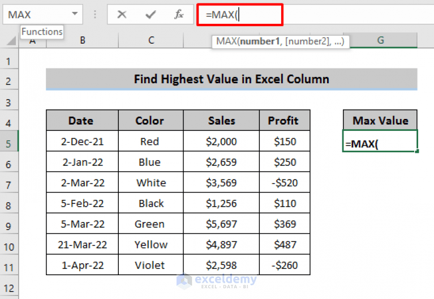The image size is (434, 299).
Task: Select the Yellow color cell
Action: point(151,244)
